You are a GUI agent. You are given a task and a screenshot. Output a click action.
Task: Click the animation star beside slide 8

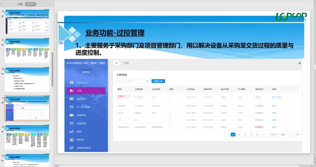click(x=2, y=16)
